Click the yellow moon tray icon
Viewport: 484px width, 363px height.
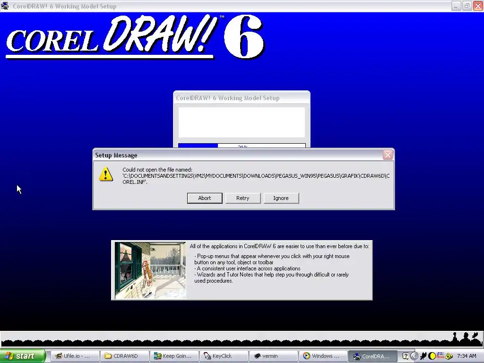(432, 356)
